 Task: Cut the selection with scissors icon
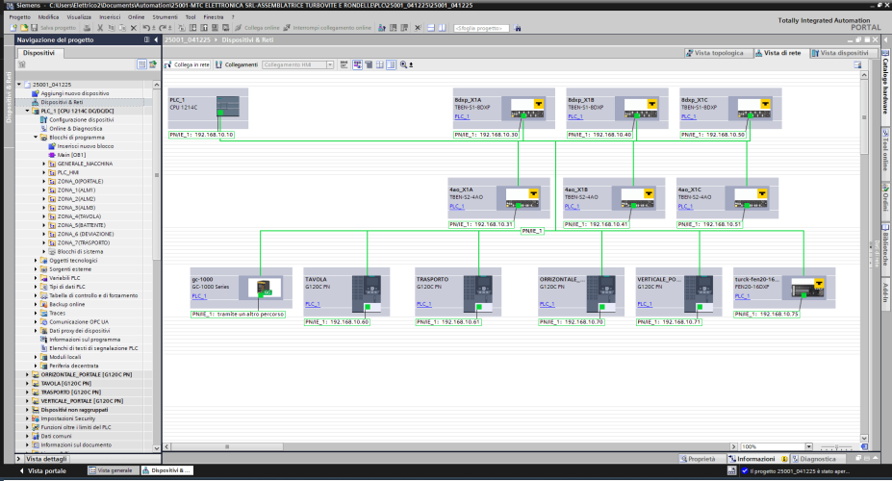point(100,28)
